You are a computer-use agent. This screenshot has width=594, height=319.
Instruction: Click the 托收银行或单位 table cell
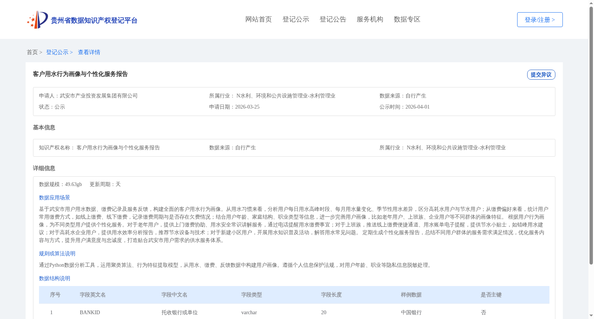point(180,312)
